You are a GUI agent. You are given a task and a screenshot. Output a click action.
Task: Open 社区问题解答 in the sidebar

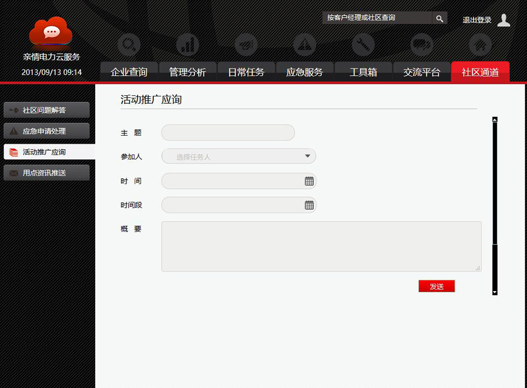pyautogui.click(x=47, y=110)
